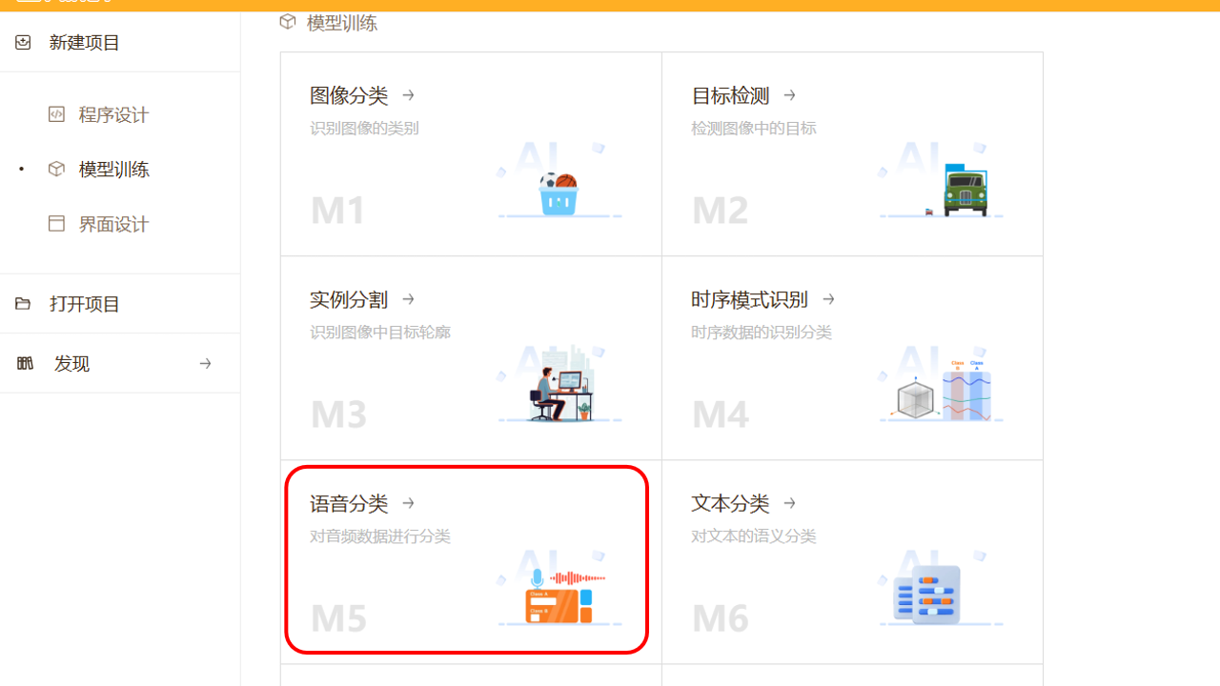Open the 打开项目 folder icon
This screenshot has width=1220, height=686.
(x=21, y=303)
